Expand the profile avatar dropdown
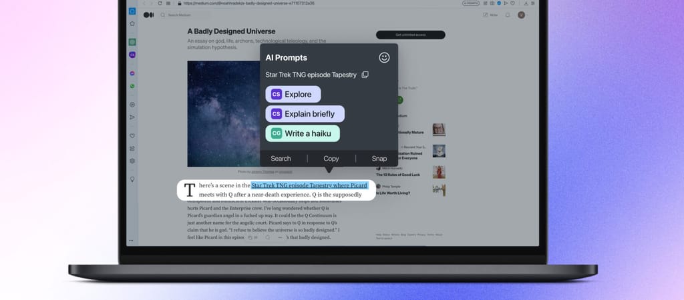The height and width of the screenshot is (300, 684). [x=522, y=15]
